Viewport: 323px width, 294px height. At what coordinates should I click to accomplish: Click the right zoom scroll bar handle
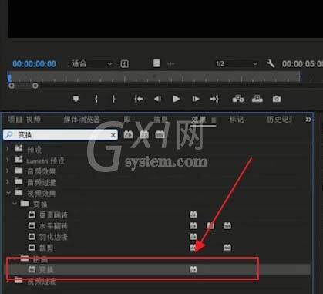coord(35,86)
